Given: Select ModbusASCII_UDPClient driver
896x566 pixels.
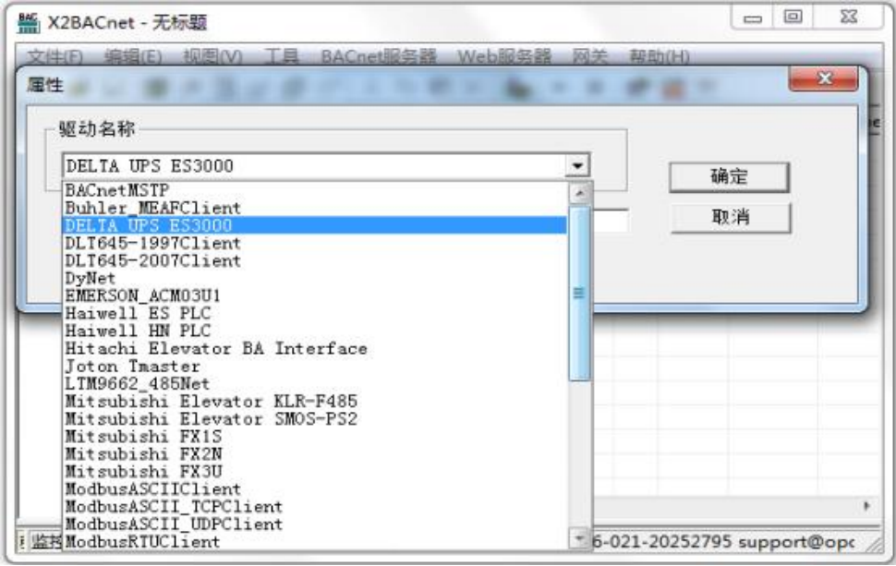Looking at the screenshot, I should [x=315, y=524].
